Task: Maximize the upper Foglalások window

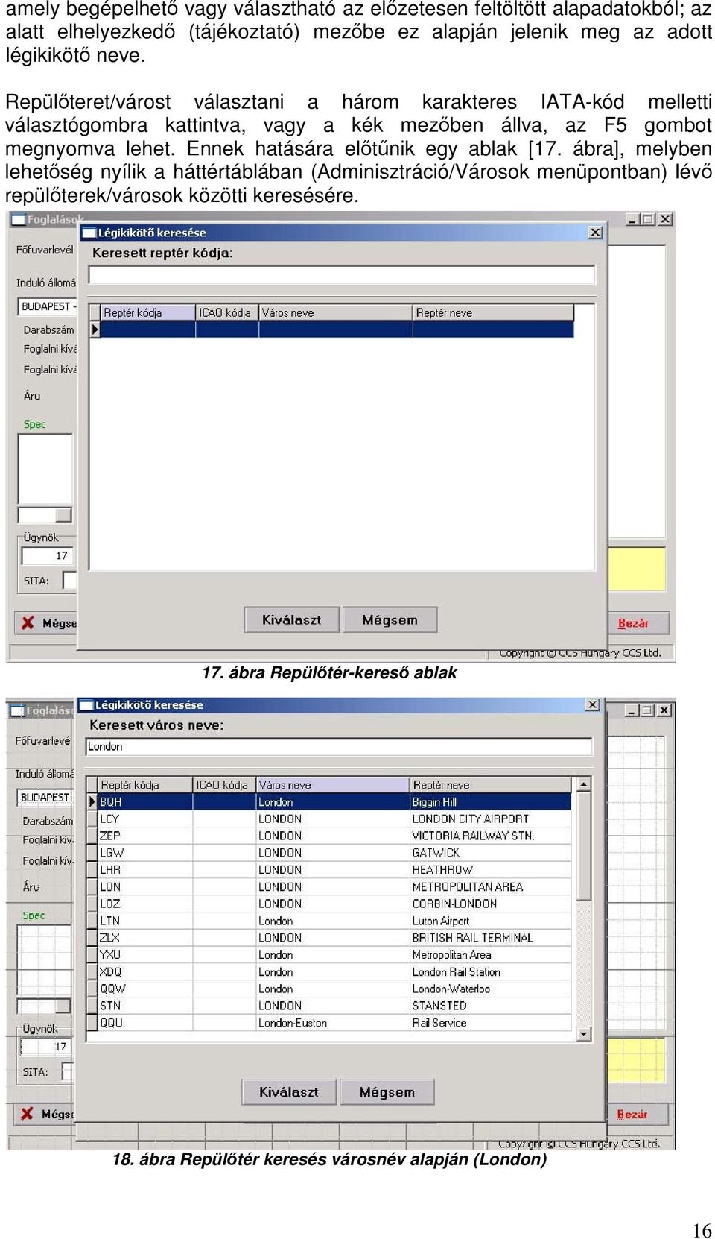Action: click(649, 219)
